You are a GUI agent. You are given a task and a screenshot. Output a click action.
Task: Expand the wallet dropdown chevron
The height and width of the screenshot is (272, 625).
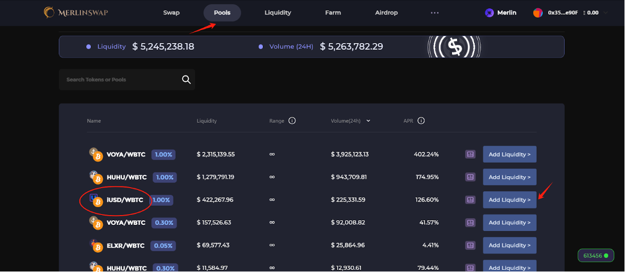point(605,13)
